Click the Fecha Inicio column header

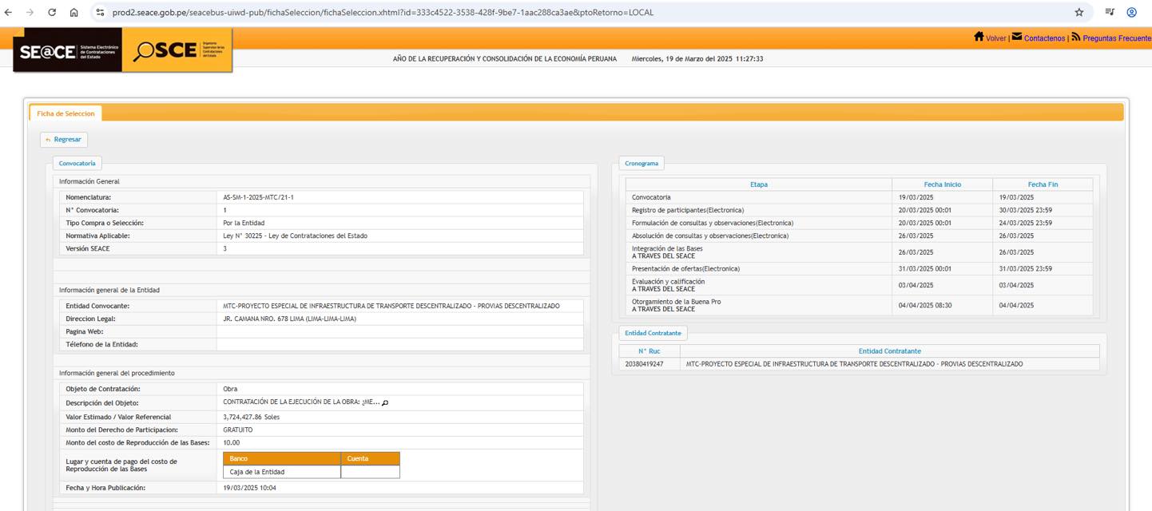943,184
